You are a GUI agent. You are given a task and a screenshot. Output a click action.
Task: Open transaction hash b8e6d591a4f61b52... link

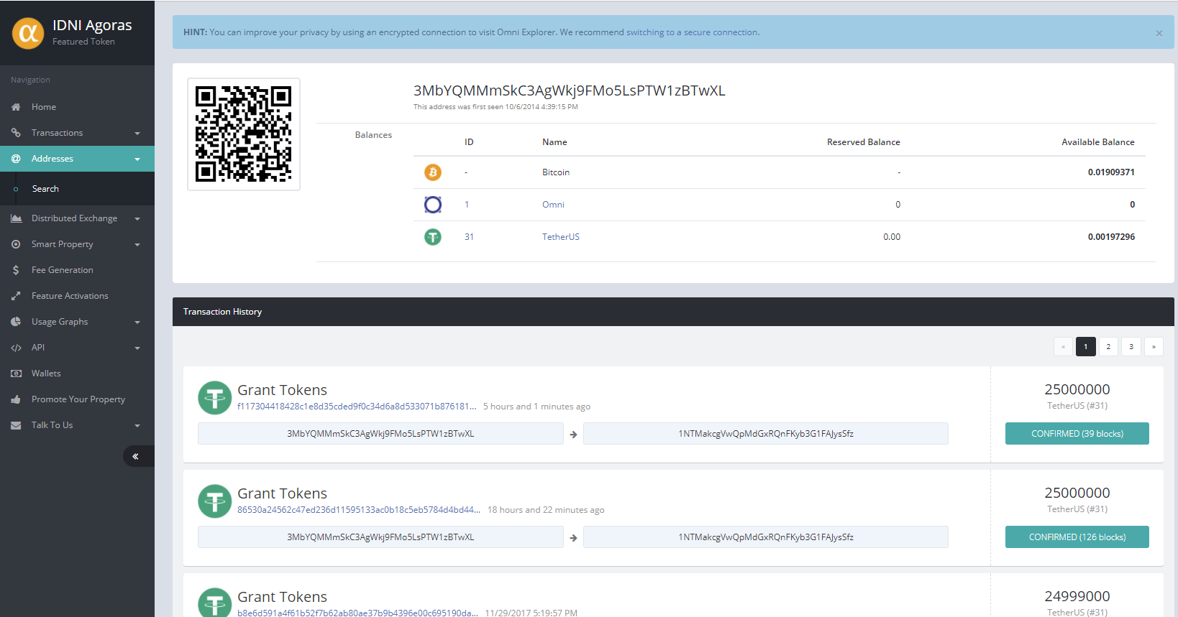(357, 613)
